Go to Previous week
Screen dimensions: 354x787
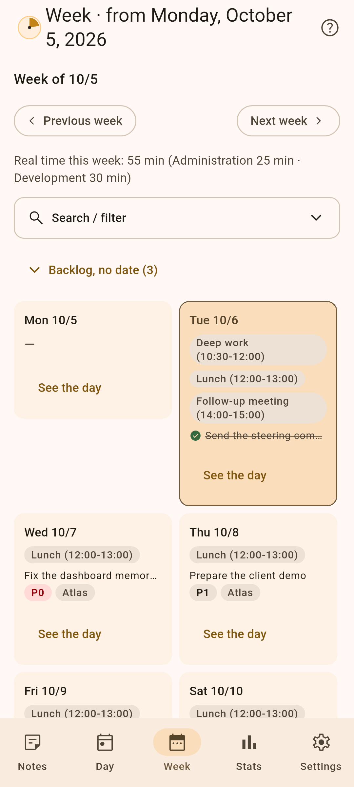(x=75, y=121)
